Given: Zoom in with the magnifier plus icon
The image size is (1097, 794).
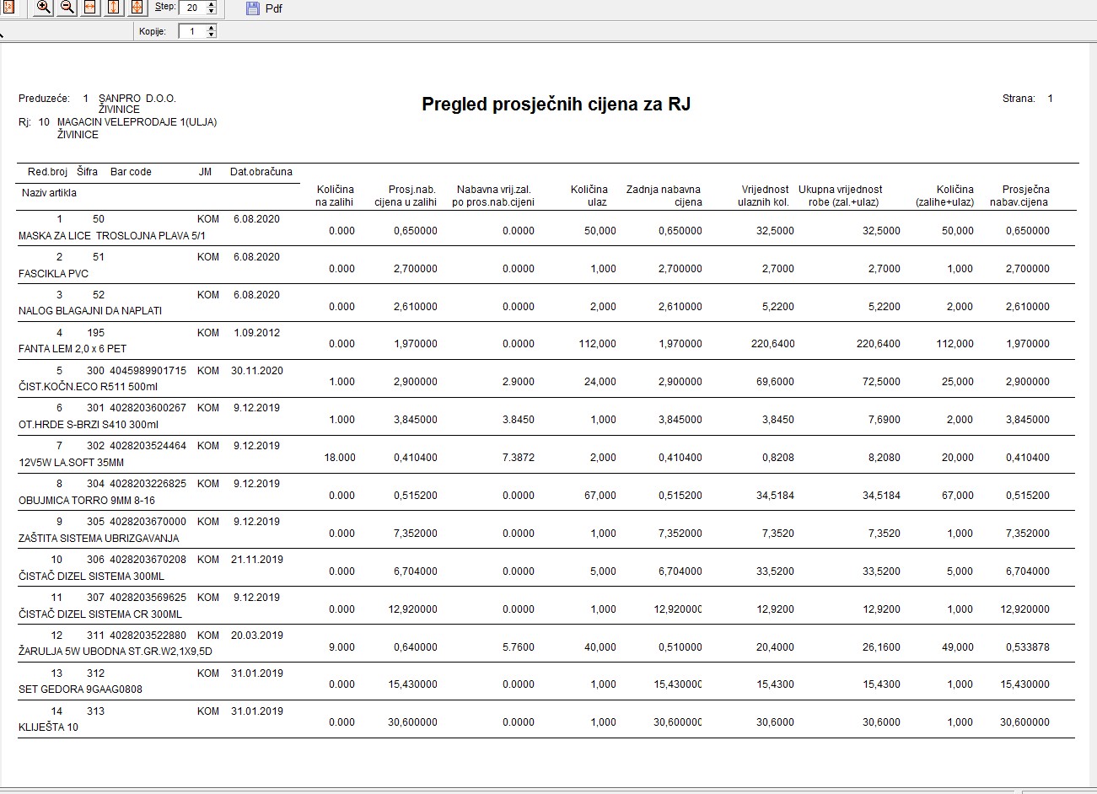Looking at the screenshot, I should point(43,8).
